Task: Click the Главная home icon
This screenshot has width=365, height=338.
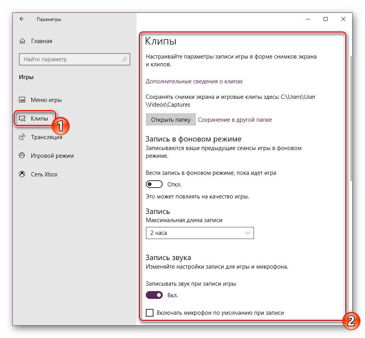Action: point(22,41)
